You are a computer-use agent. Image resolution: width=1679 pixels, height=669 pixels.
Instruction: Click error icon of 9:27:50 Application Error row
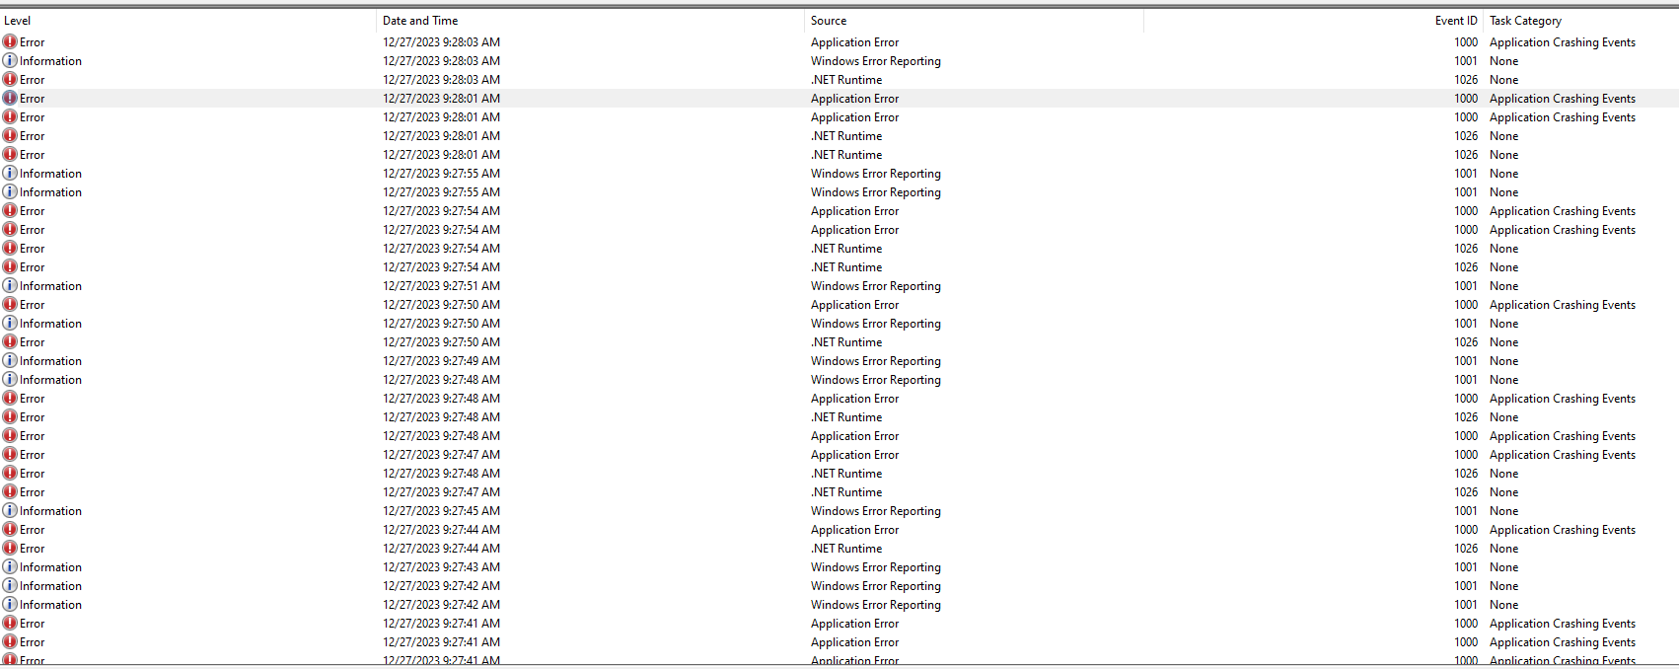pyautogui.click(x=10, y=305)
